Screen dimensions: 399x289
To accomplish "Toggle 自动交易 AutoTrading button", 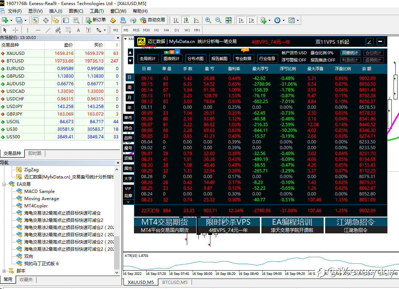I will pos(153,20).
